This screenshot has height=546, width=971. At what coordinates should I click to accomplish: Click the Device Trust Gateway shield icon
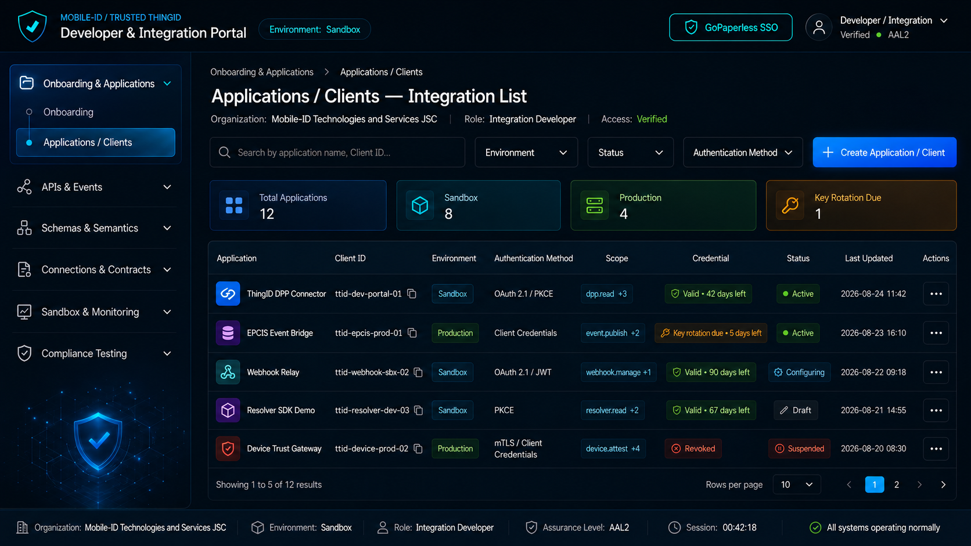click(x=228, y=449)
